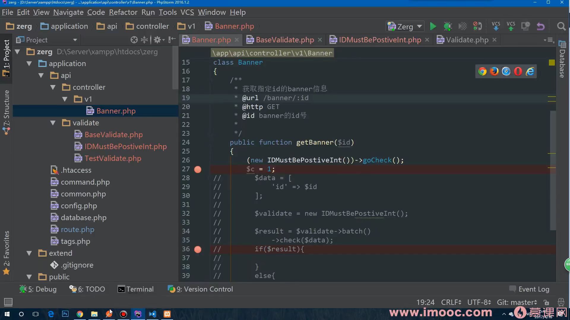Open file in Safari browser icon
The width and height of the screenshot is (570, 320).
(506, 71)
